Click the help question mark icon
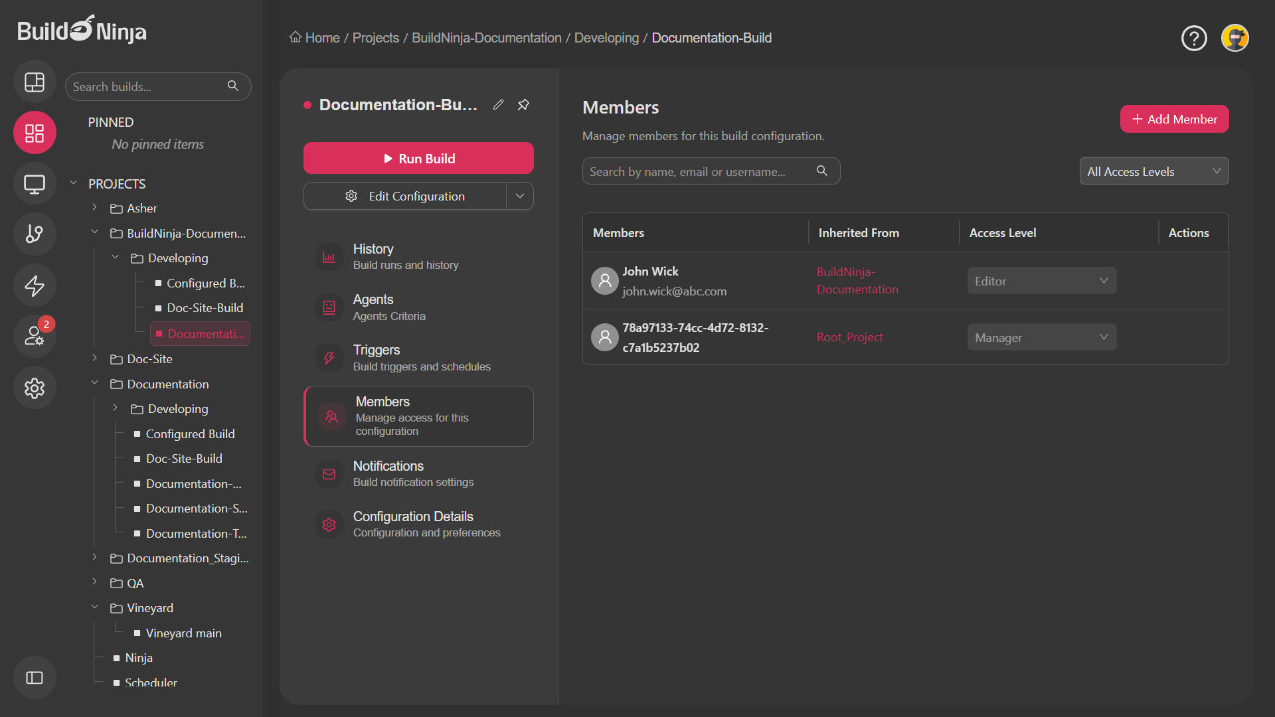The width and height of the screenshot is (1275, 717). pyautogui.click(x=1194, y=38)
